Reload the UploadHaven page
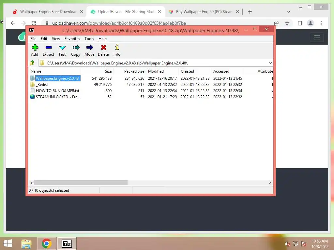Screen dimensions: 334x250 (34, 23)
